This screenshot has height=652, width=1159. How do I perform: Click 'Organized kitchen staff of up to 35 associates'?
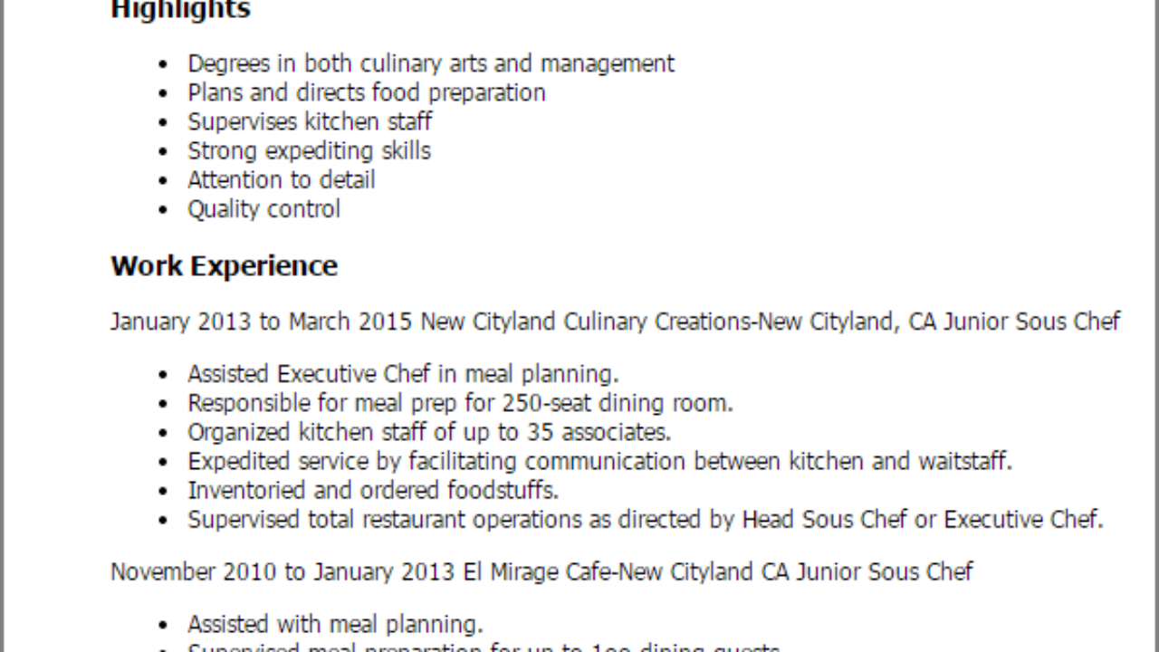pyautogui.click(x=429, y=432)
